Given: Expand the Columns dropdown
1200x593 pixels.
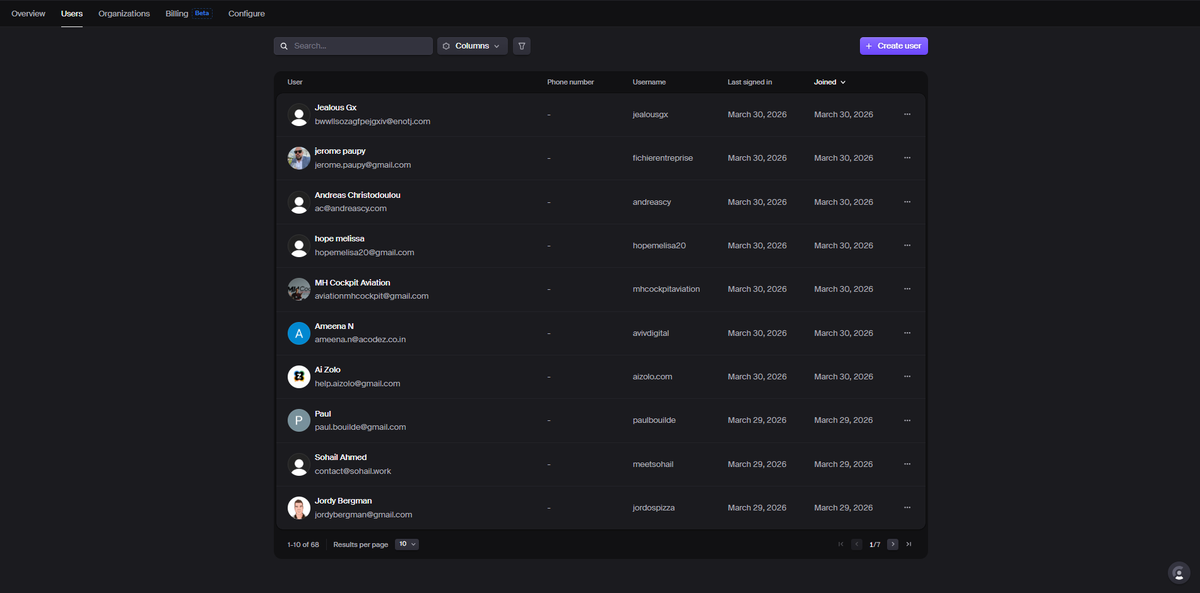Looking at the screenshot, I should tap(472, 46).
